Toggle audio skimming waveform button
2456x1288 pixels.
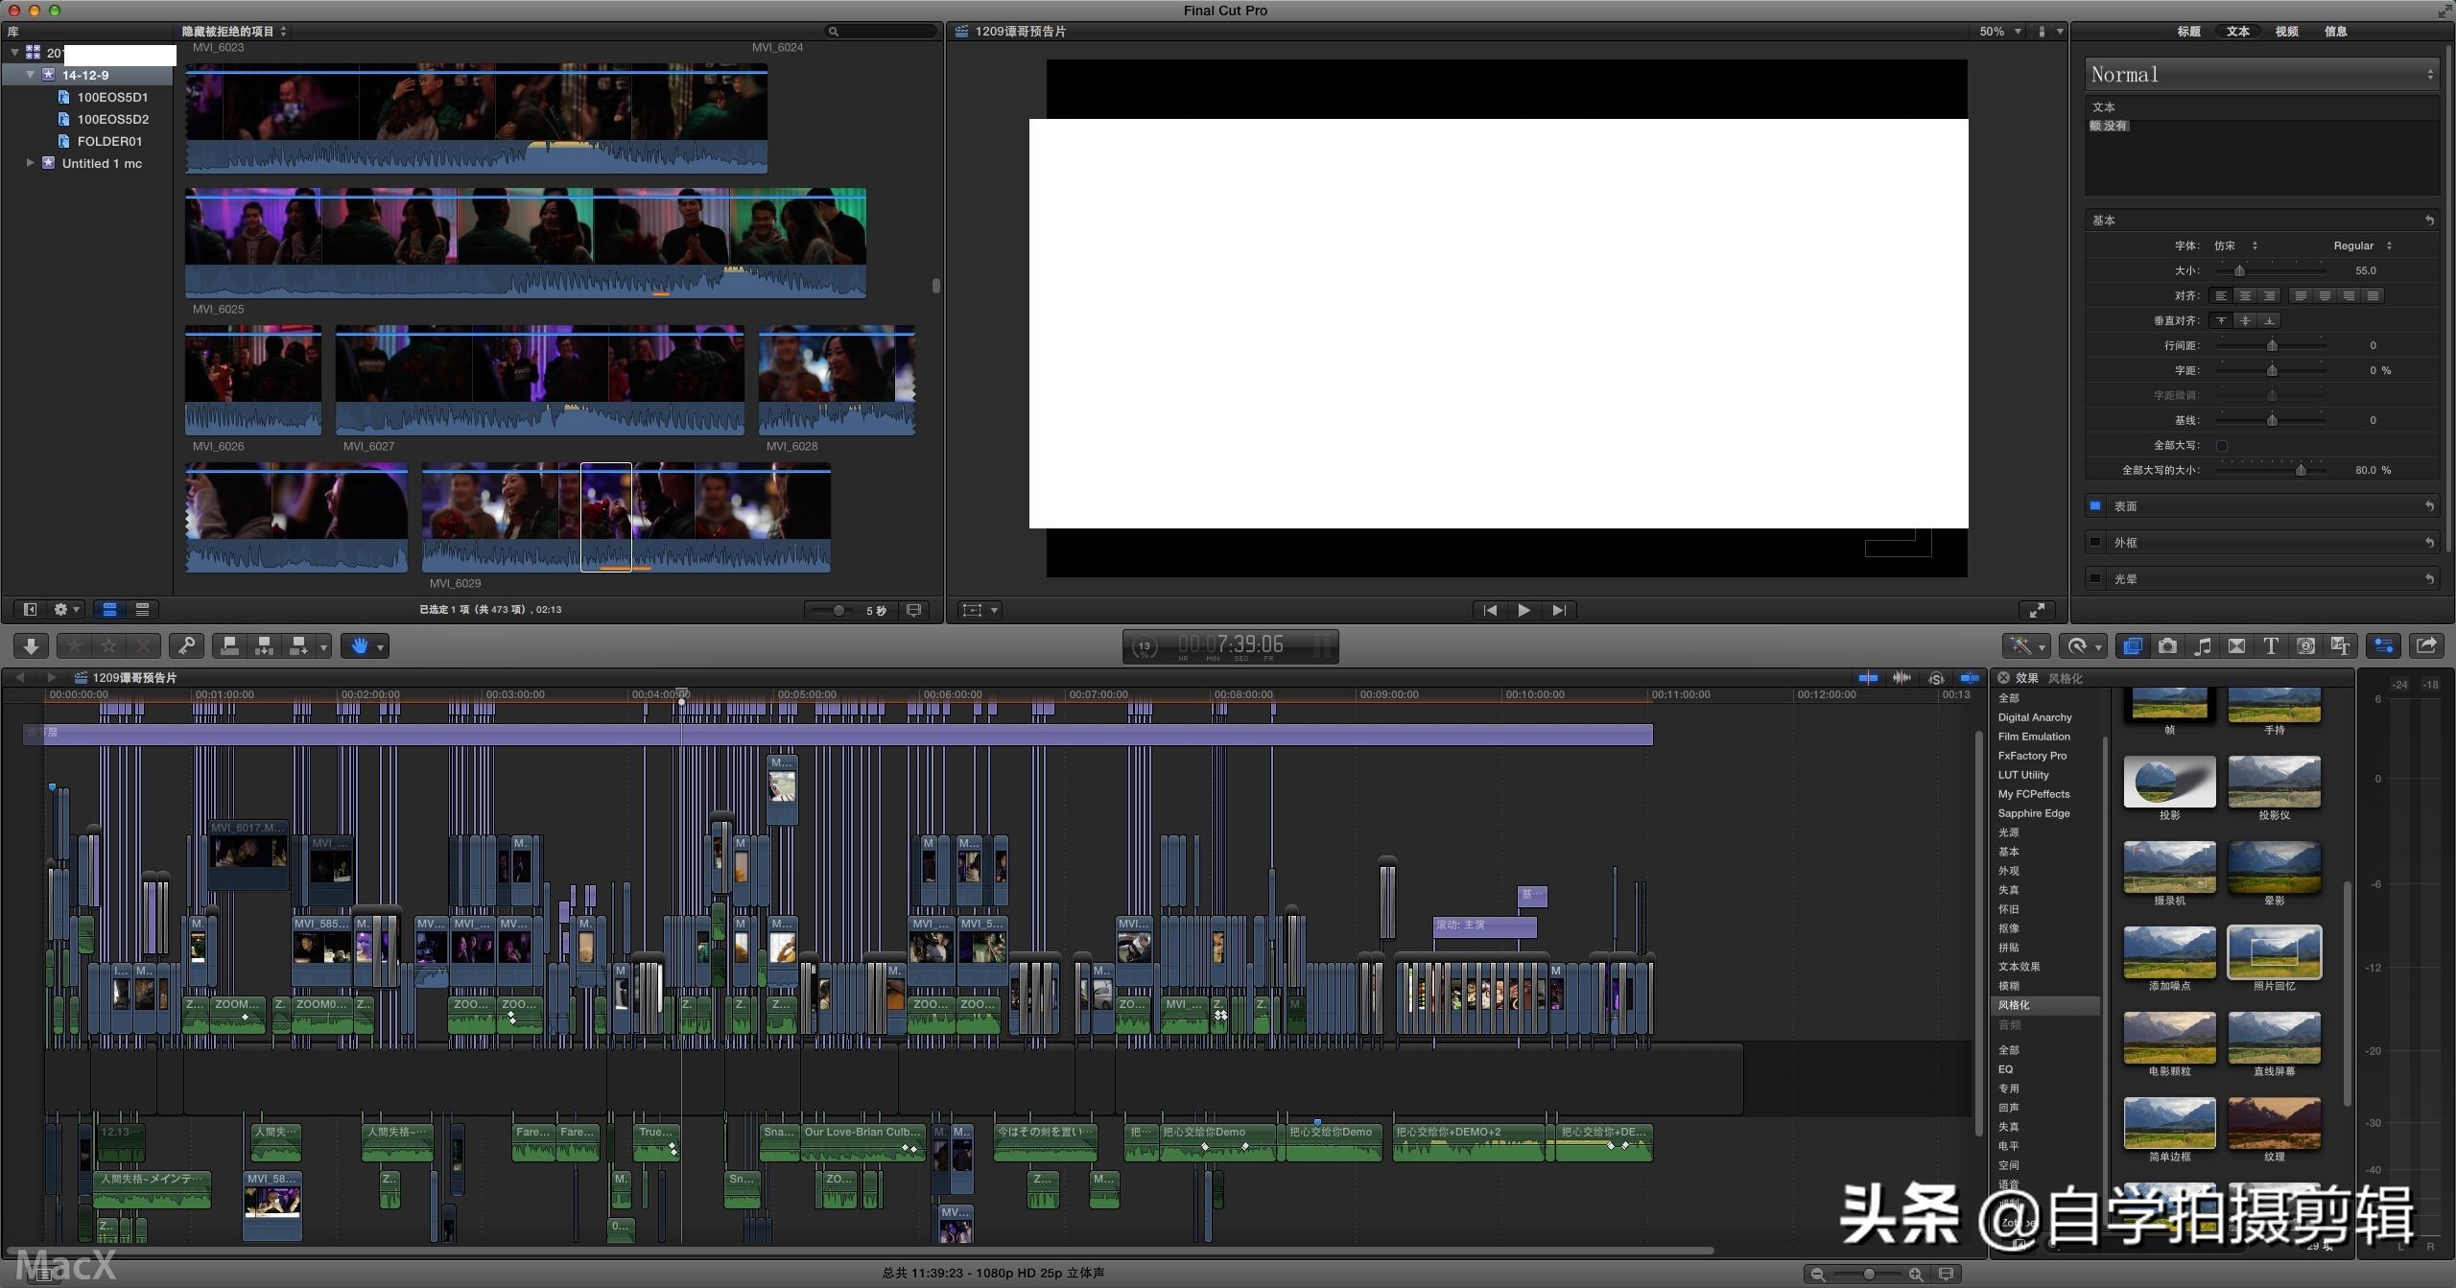1901,678
